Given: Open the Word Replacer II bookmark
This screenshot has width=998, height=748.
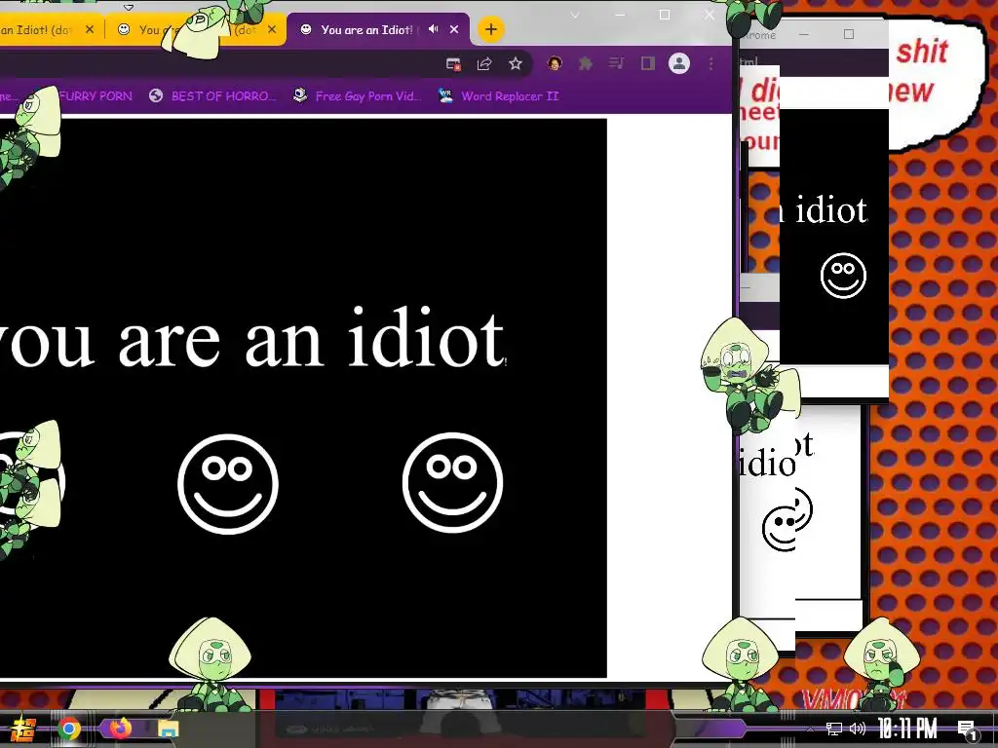Looking at the screenshot, I should 498,96.
